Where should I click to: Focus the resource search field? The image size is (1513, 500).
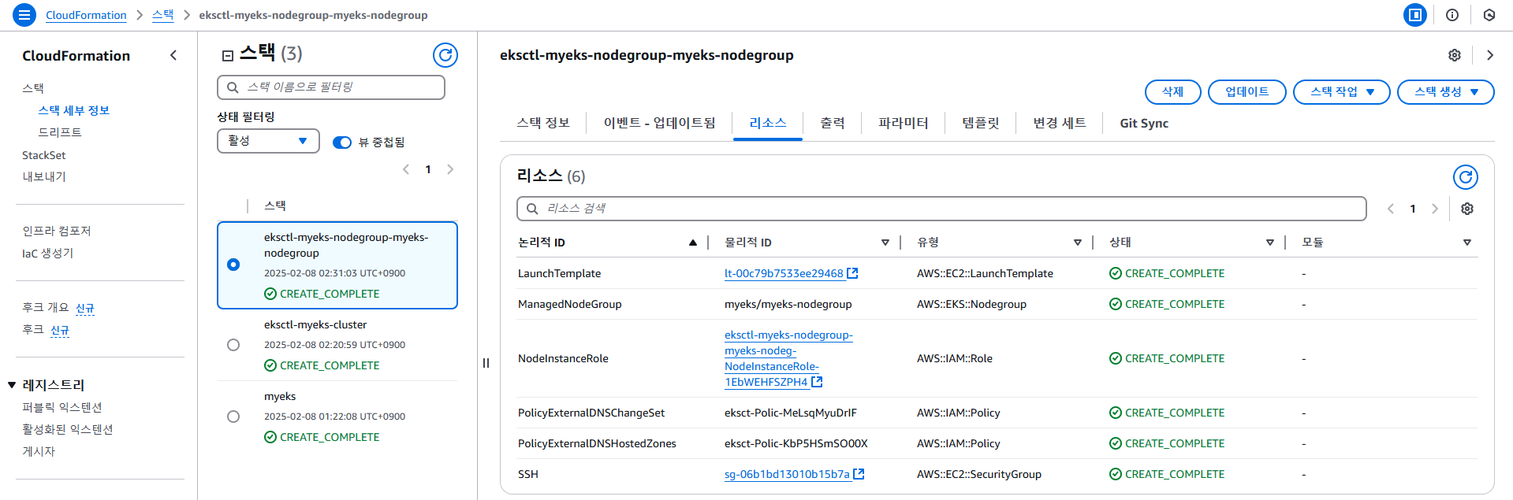[x=941, y=209]
